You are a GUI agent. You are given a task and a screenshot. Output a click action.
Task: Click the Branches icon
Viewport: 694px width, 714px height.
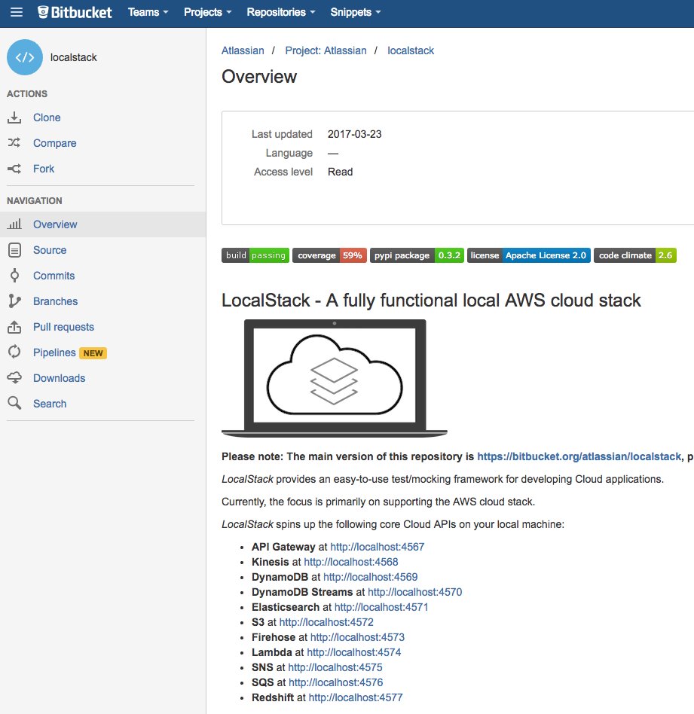(14, 301)
